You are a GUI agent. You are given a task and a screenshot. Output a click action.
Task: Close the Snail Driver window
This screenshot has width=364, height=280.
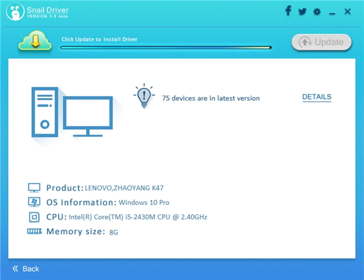348,12
